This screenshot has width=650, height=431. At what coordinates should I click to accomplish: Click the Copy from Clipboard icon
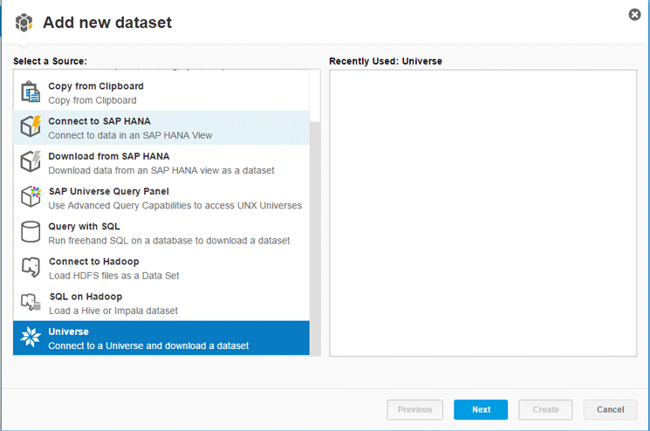coord(31,92)
